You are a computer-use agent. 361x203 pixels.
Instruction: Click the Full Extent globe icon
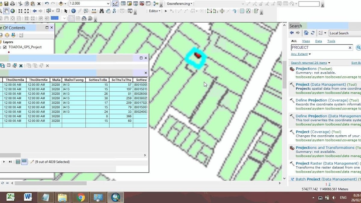pyautogui.click(x=13, y=11)
